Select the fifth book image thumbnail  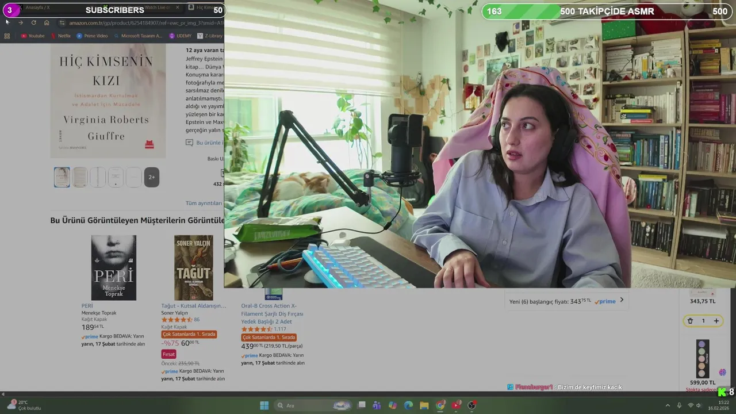[x=133, y=177]
